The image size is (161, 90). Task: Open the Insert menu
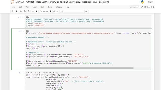[35, 7]
